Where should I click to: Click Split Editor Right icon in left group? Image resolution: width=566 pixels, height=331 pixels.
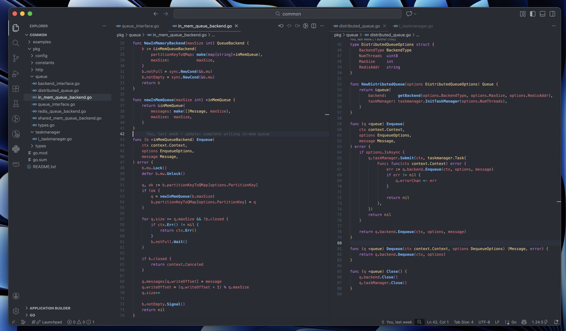314,26
